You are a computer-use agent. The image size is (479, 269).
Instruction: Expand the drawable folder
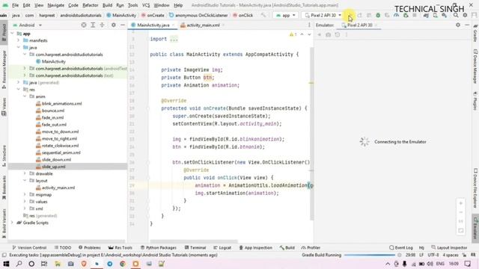click(x=25, y=173)
